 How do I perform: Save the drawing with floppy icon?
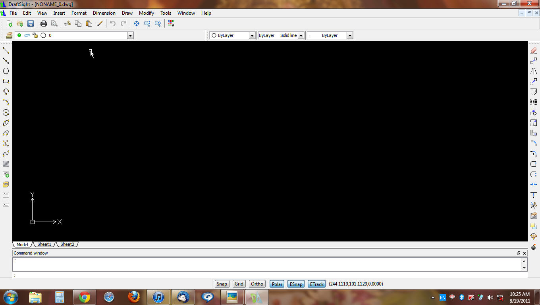[31, 24]
